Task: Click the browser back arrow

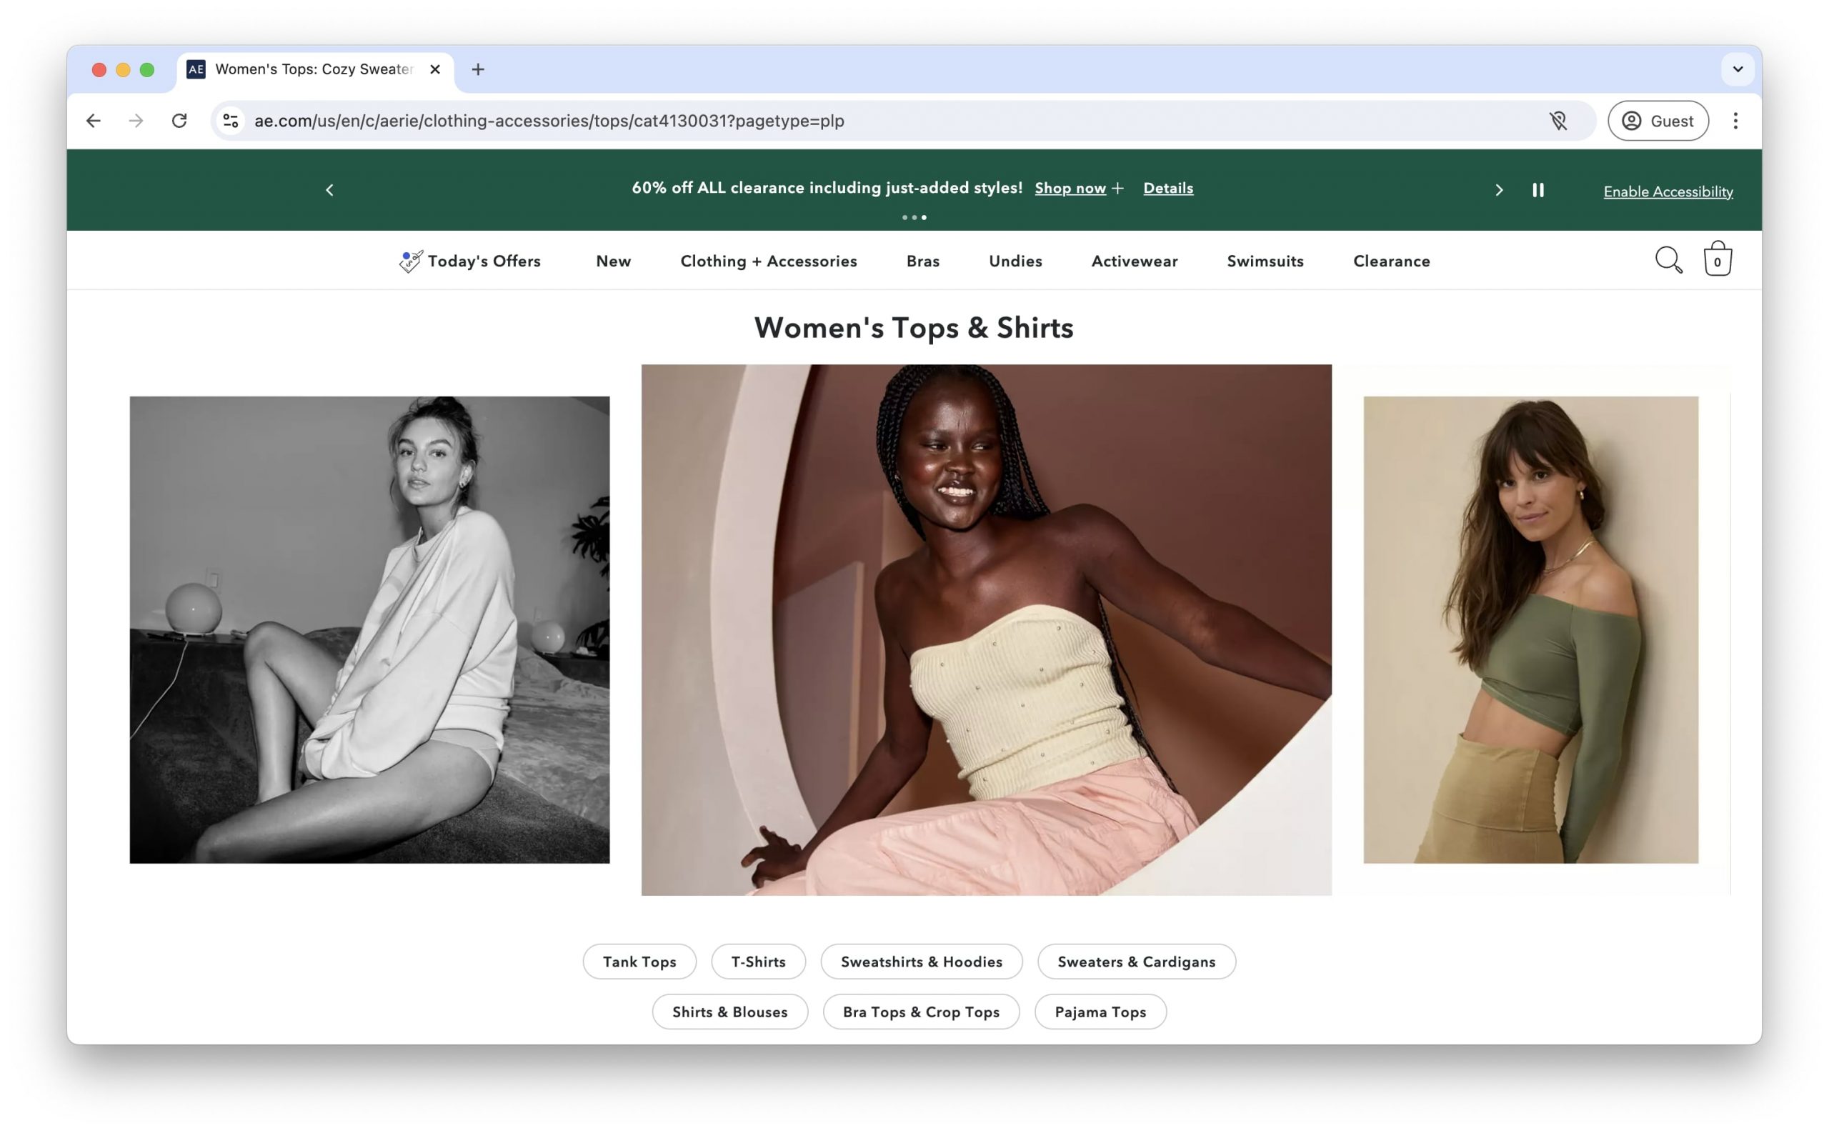Action: click(93, 121)
